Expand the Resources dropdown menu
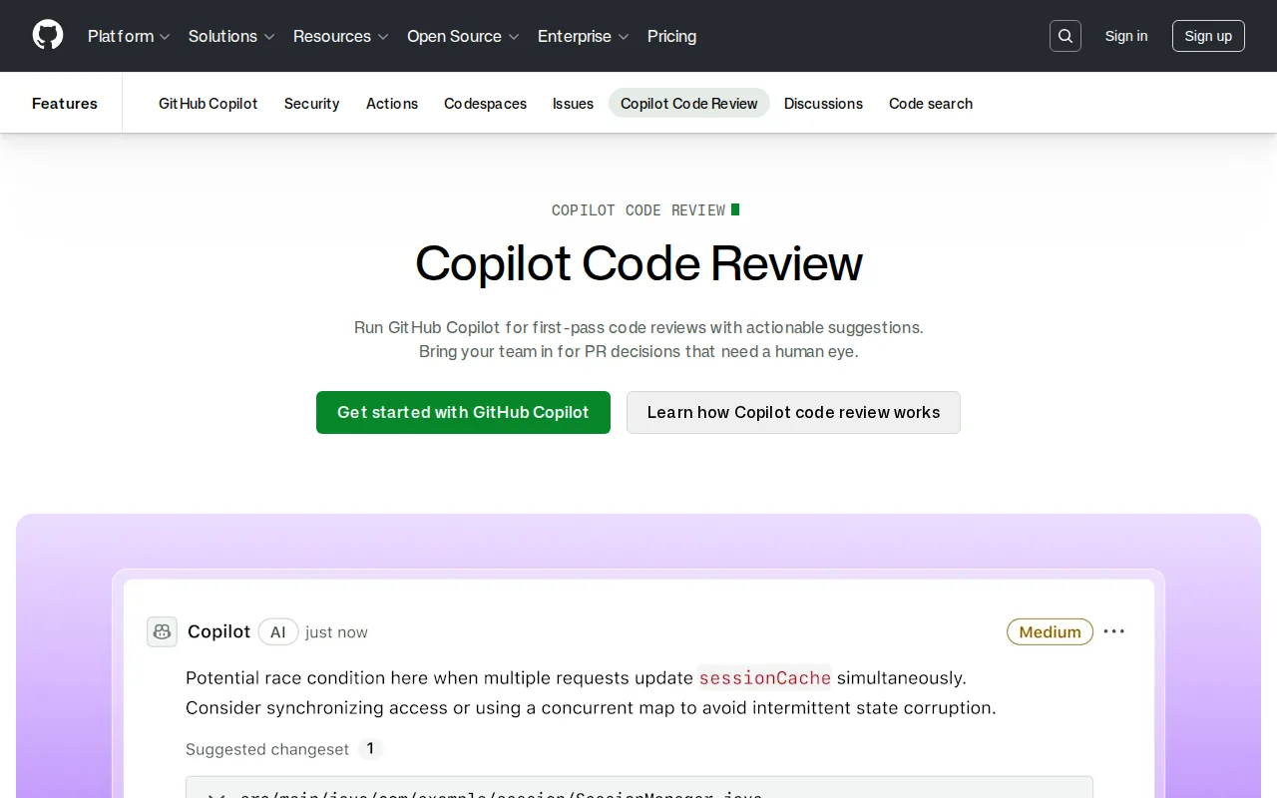This screenshot has width=1277, height=798. pyautogui.click(x=341, y=36)
